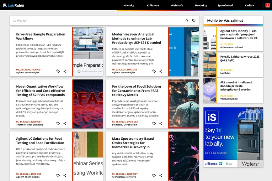Click tag icon on Error-Free Sample Preparation card
This screenshot has height=181, width=272.
(58, 71)
